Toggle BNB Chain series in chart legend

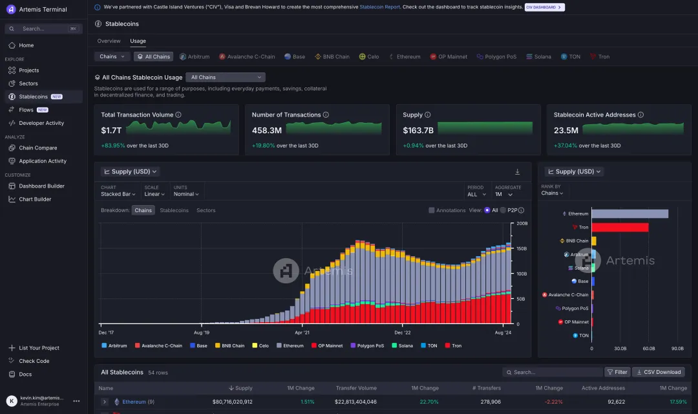229,346
